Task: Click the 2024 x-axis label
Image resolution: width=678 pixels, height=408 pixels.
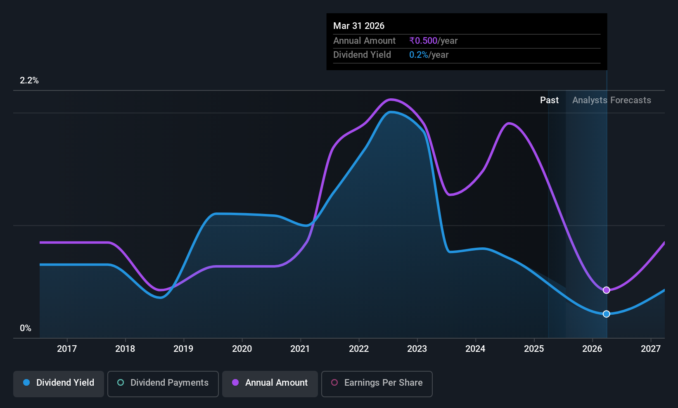Action: pos(475,349)
